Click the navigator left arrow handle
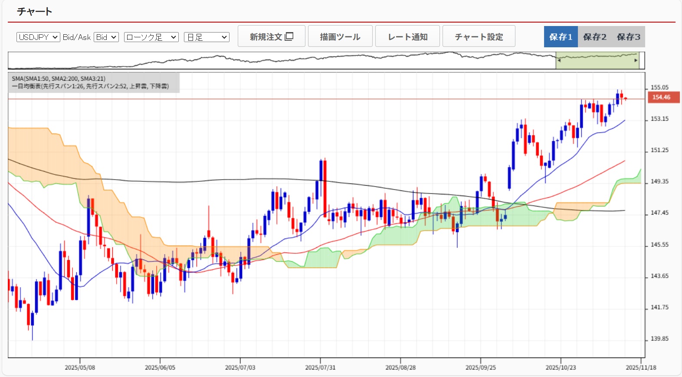The width and height of the screenshot is (682, 377). (x=559, y=61)
